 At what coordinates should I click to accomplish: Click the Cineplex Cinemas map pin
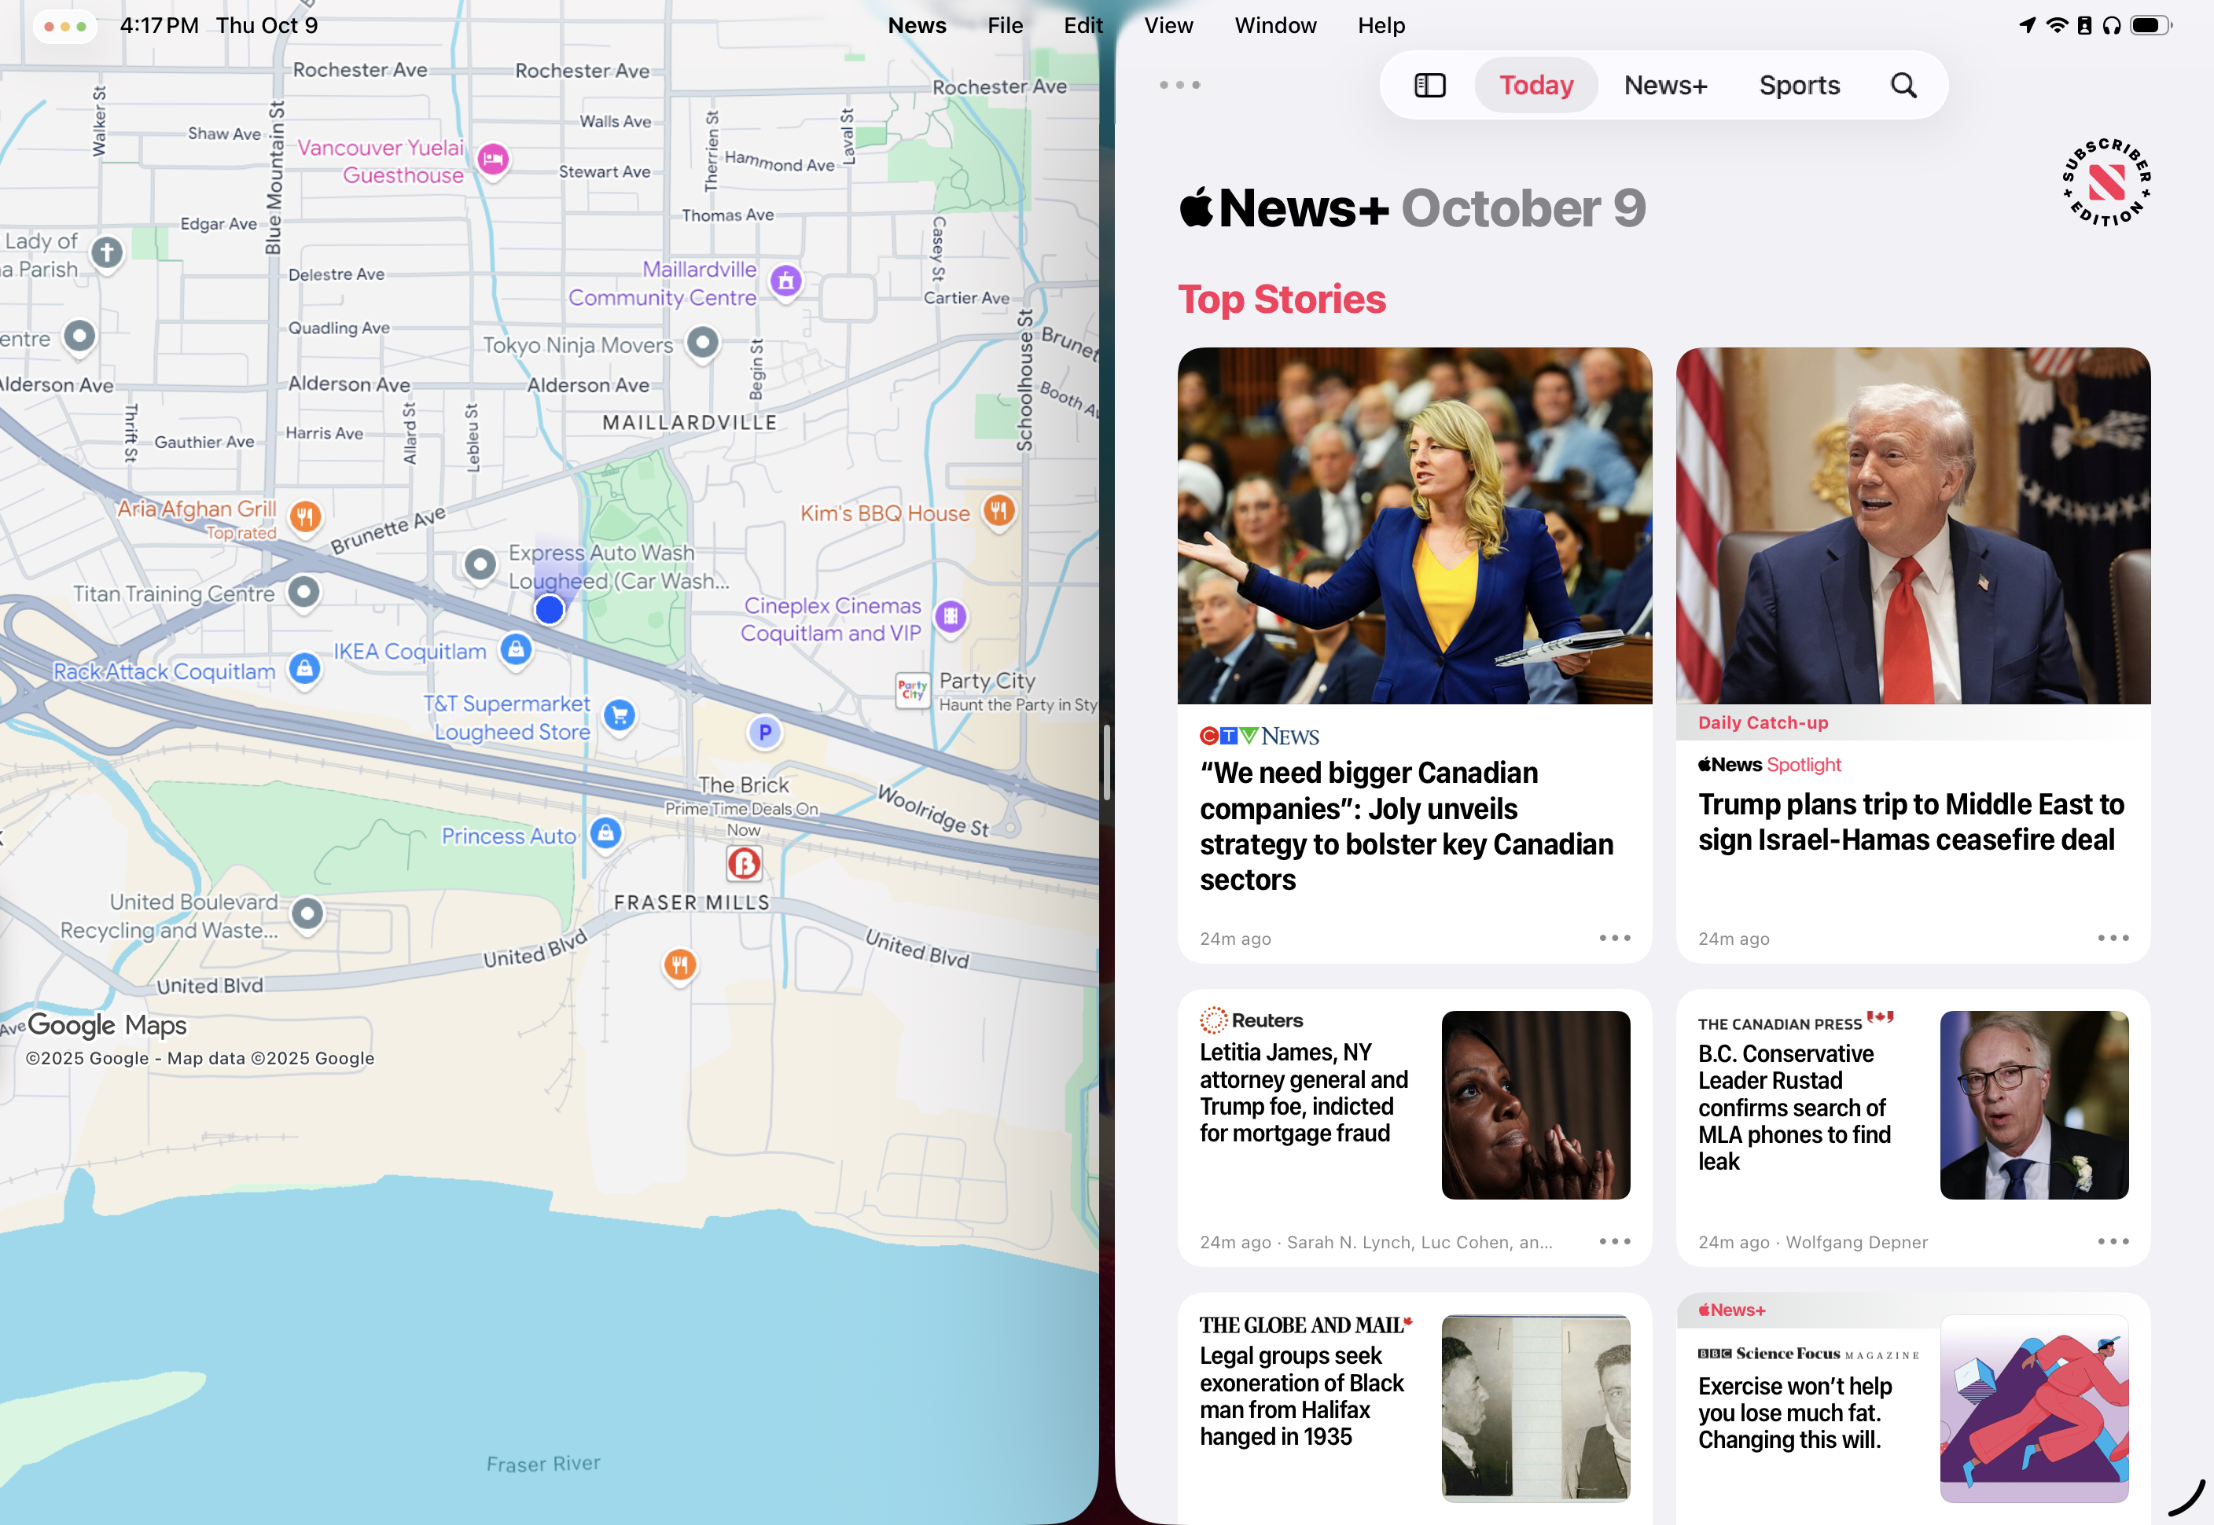point(951,617)
